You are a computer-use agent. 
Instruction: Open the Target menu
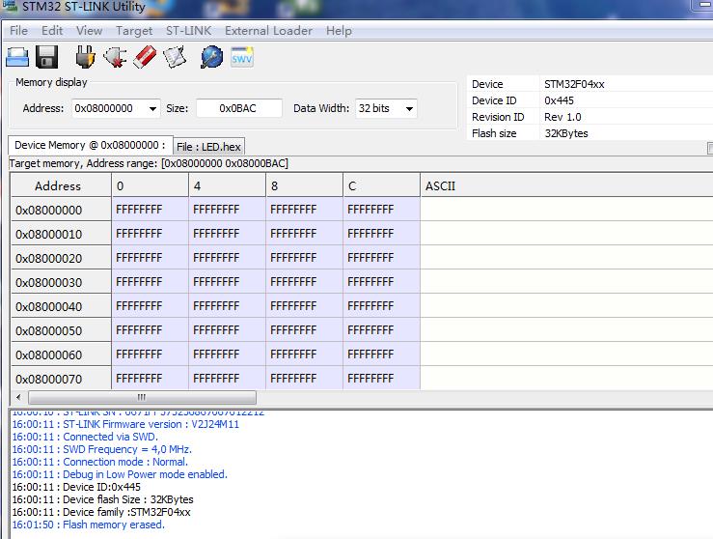134,30
